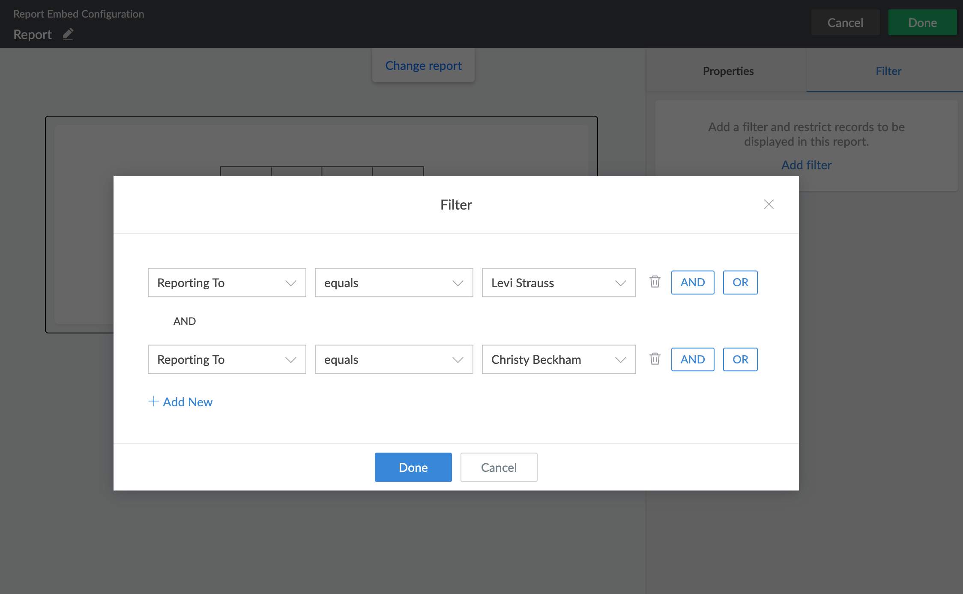Close the Filter dialog with the X icon
Viewport: 963px width, 594px height.
[769, 204]
